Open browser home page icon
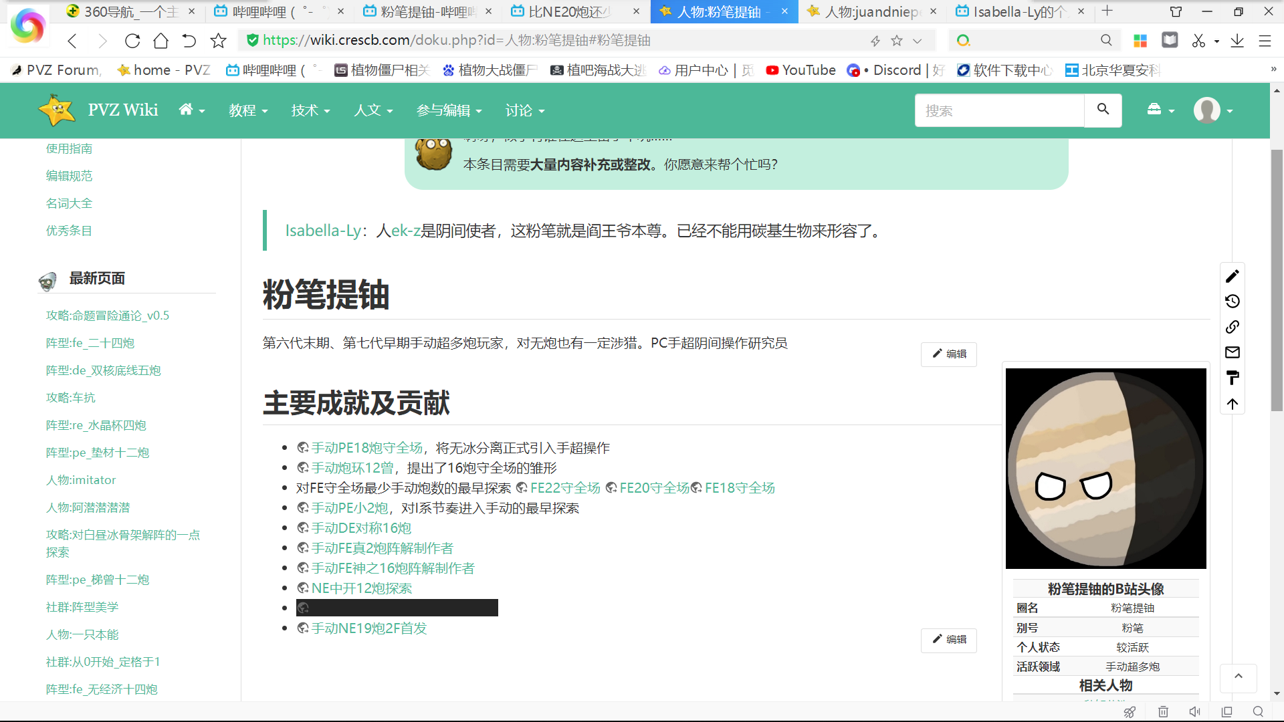The image size is (1284, 722). (160, 41)
